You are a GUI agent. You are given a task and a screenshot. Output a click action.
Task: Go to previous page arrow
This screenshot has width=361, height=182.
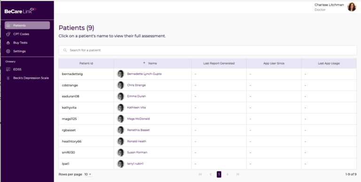(x=211, y=174)
